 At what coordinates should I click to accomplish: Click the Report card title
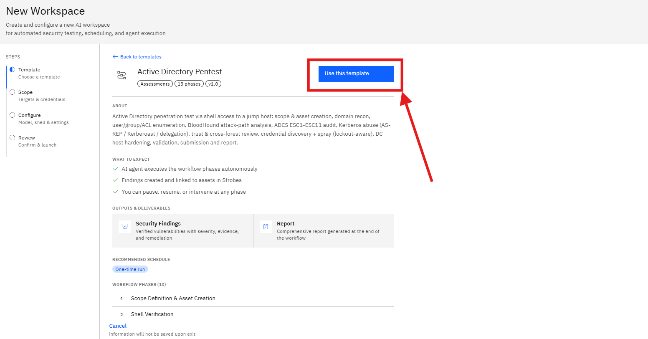(x=286, y=224)
